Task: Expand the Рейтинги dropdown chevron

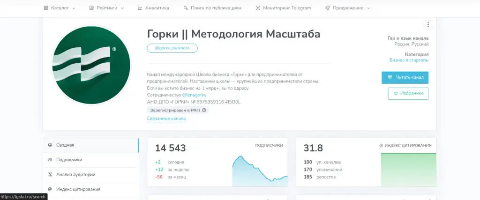Action: pyautogui.click(x=122, y=8)
